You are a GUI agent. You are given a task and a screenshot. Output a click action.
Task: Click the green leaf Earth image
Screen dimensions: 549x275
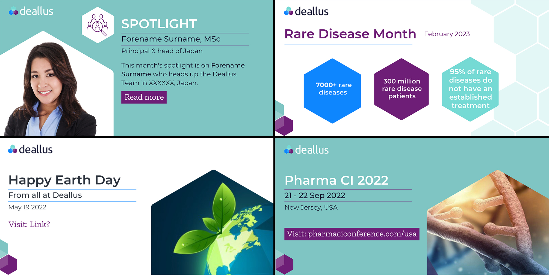pyautogui.click(x=212, y=222)
